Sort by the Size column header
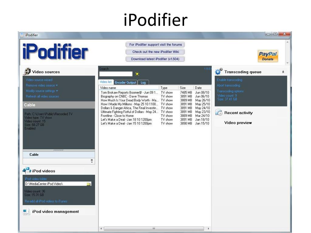This screenshot has height=233, width=311. pyautogui.click(x=186, y=88)
